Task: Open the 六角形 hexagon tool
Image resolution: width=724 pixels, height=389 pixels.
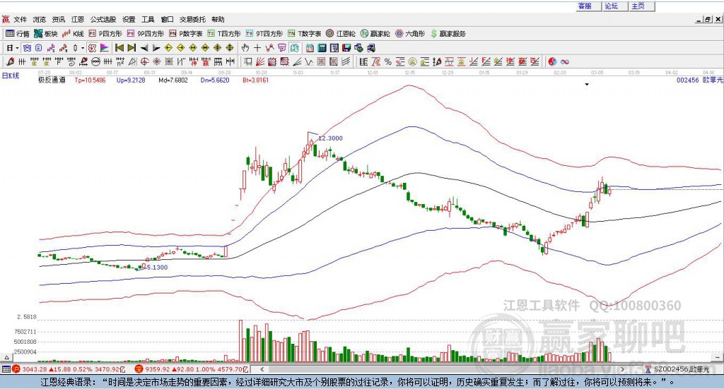Action: point(410,34)
